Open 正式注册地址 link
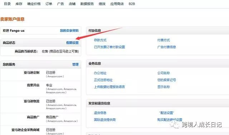The image size is (229, 135). coord(103,80)
